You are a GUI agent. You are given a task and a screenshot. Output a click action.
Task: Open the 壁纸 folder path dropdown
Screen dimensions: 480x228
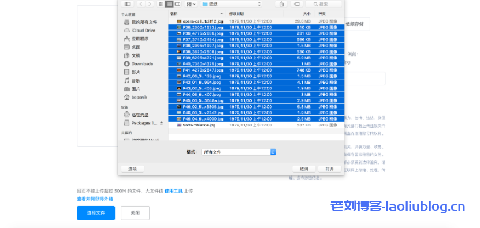(232, 4)
